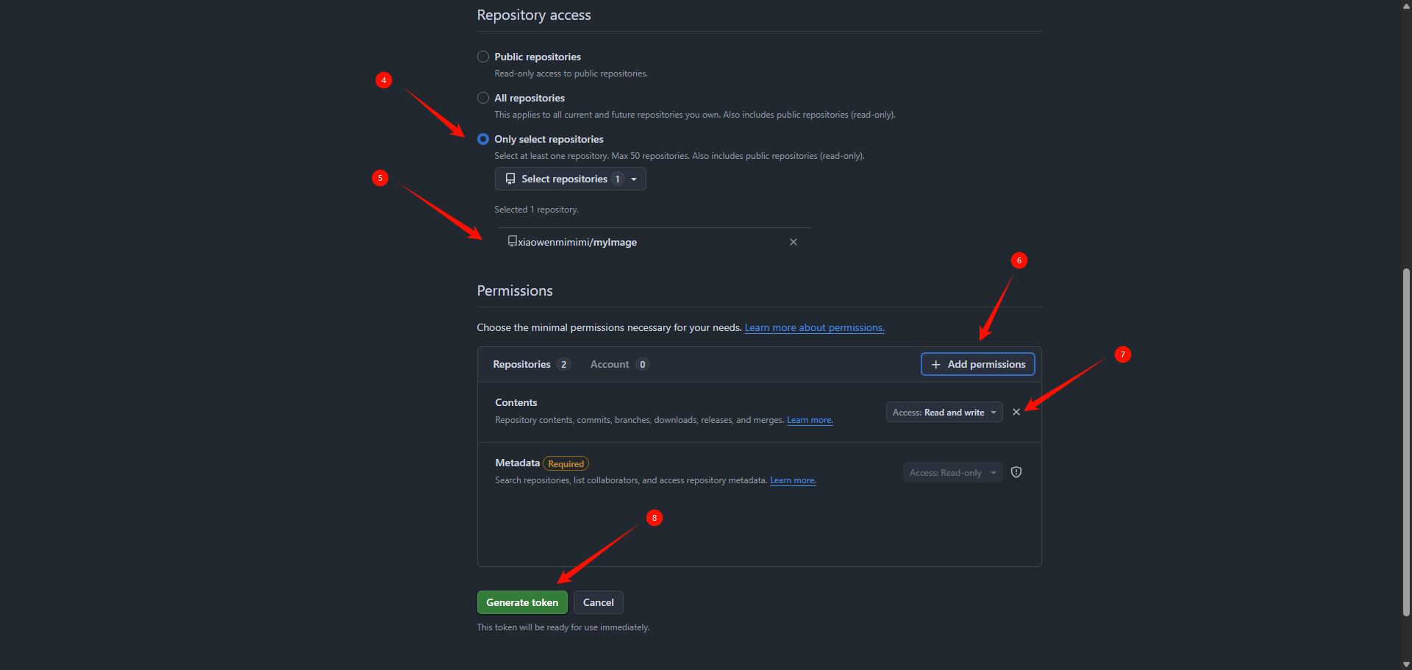The height and width of the screenshot is (670, 1412).
Task: Expand Contents access Read and write dropdown
Action: 944,413
